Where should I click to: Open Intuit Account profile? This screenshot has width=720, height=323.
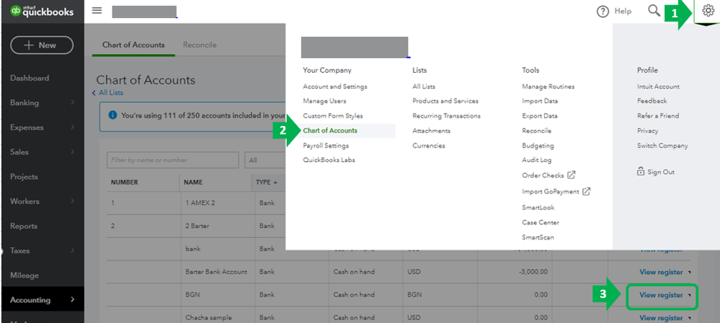pyautogui.click(x=658, y=86)
